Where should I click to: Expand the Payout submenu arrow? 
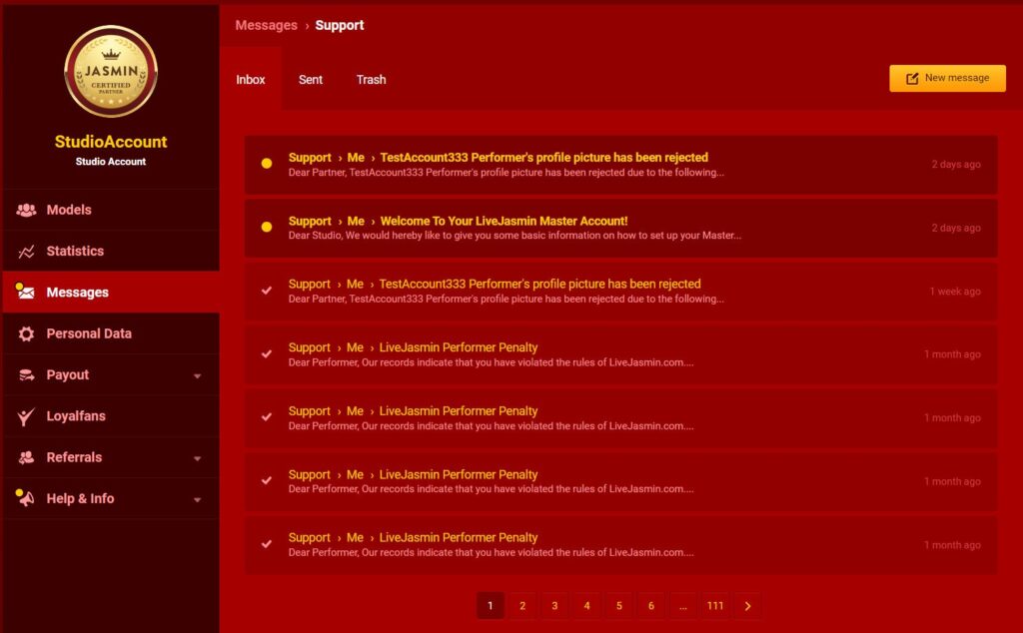coord(197,376)
